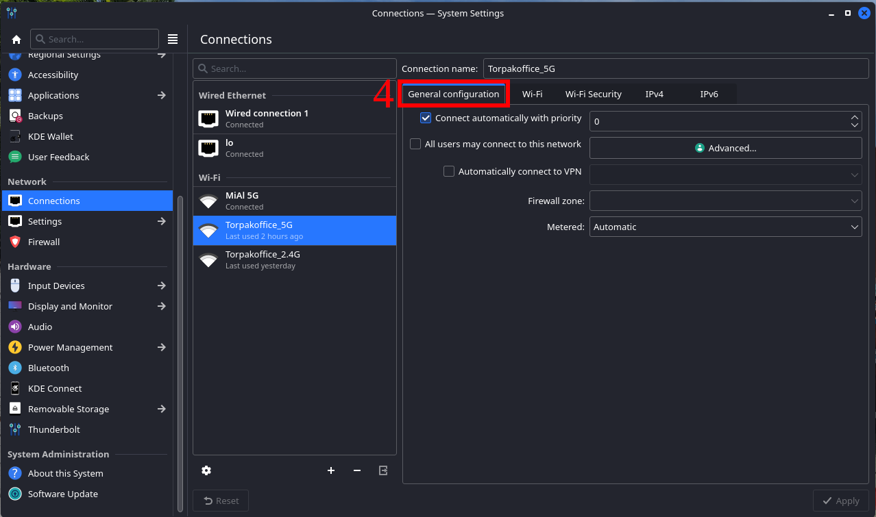Expand the Firewall zone dropdown
The width and height of the screenshot is (876, 517).
tap(725, 201)
